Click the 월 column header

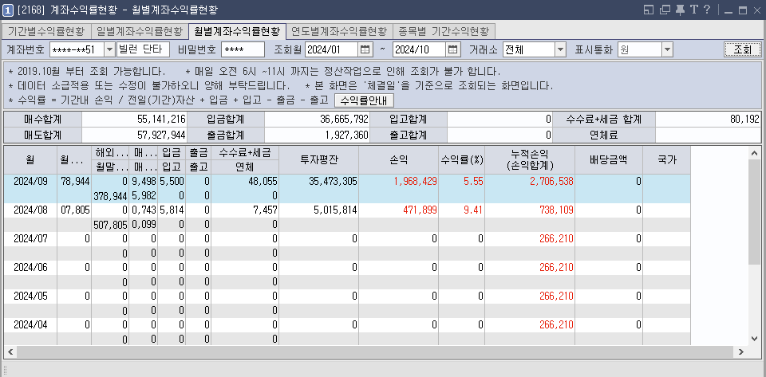tap(30, 159)
